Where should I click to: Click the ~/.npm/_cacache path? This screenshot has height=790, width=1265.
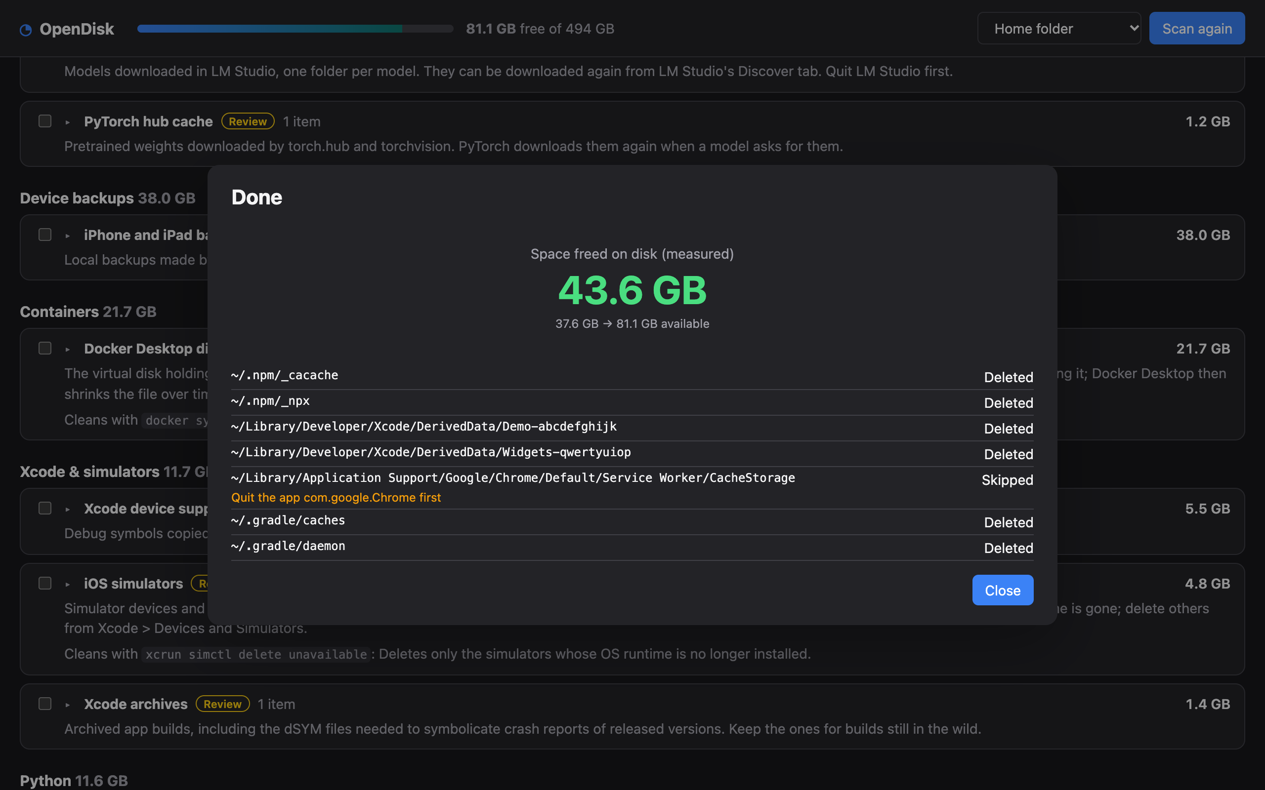(284, 375)
